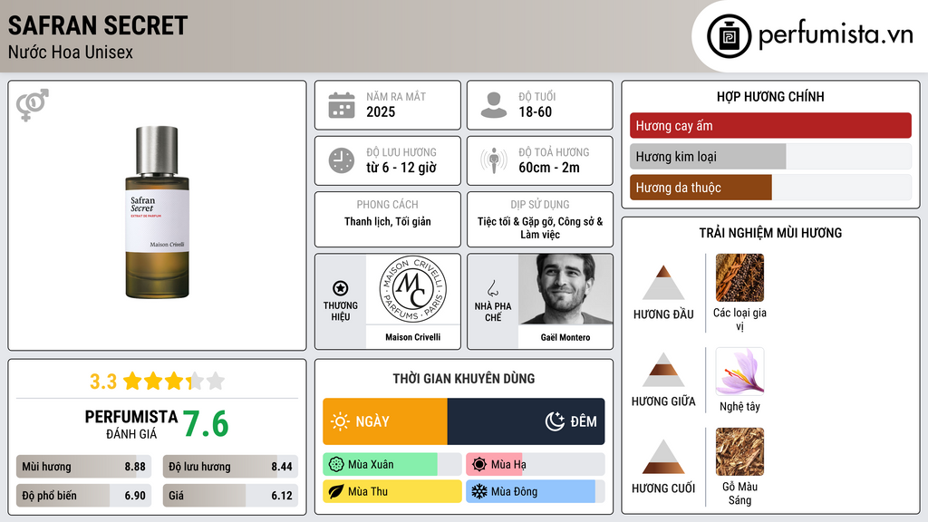The image size is (928, 522).
Task: Click the perfumista.vn site name
Action: [x=836, y=34]
